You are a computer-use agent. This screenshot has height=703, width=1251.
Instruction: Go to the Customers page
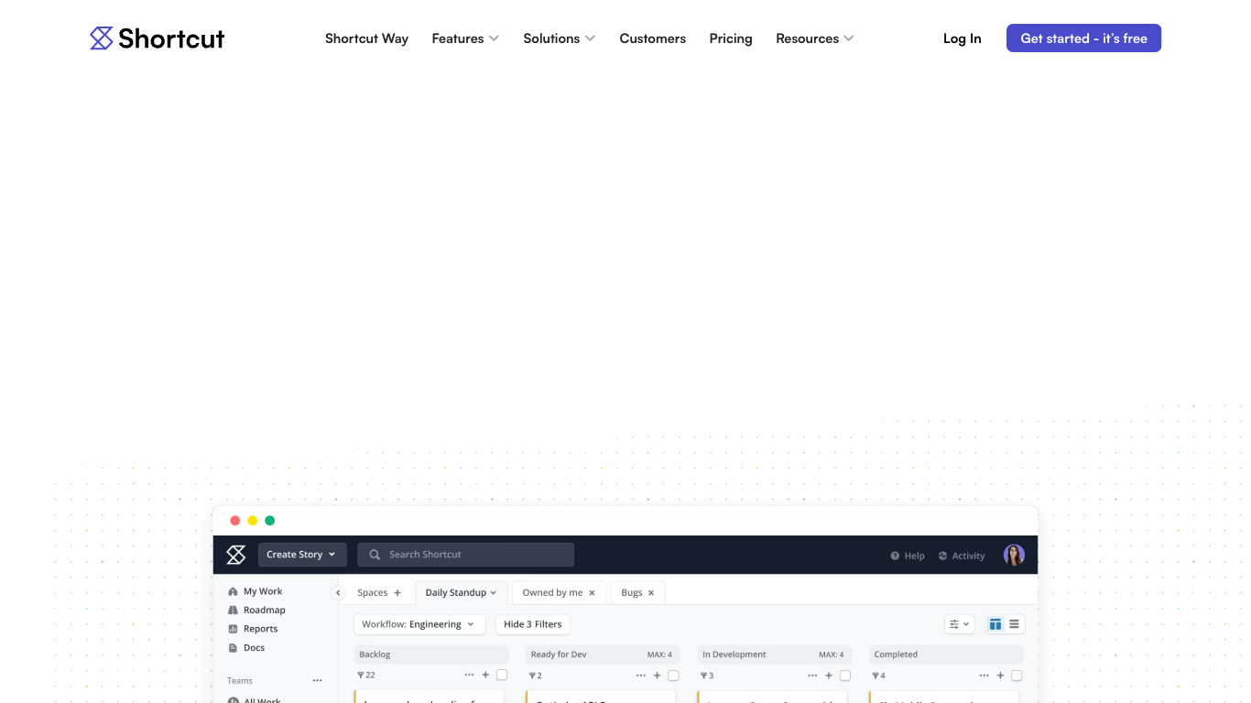point(652,38)
